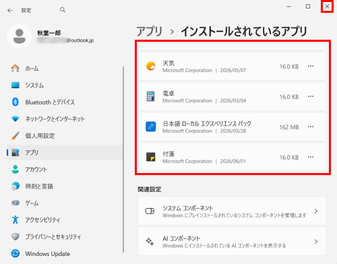
Task: Click the 時刻と言語 globe clock icon
Action: click(x=16, y=186)
